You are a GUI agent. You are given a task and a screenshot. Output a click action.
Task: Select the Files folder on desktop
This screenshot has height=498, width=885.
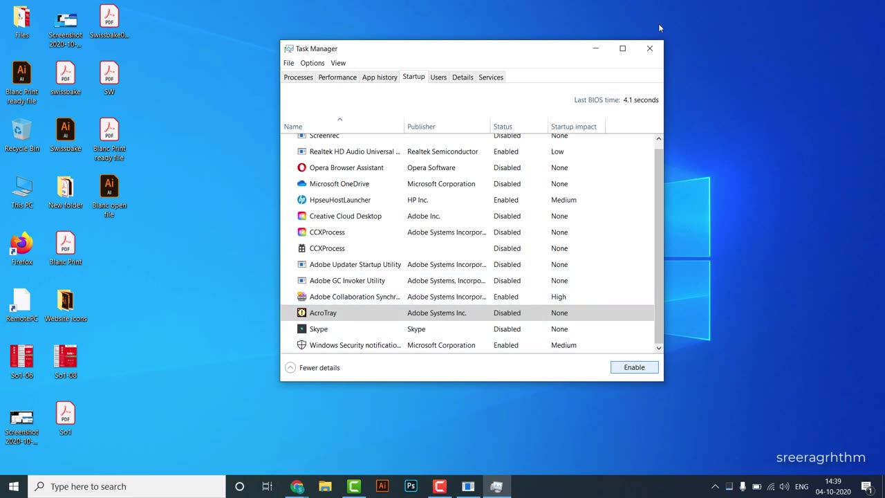(x=22, y=21)
